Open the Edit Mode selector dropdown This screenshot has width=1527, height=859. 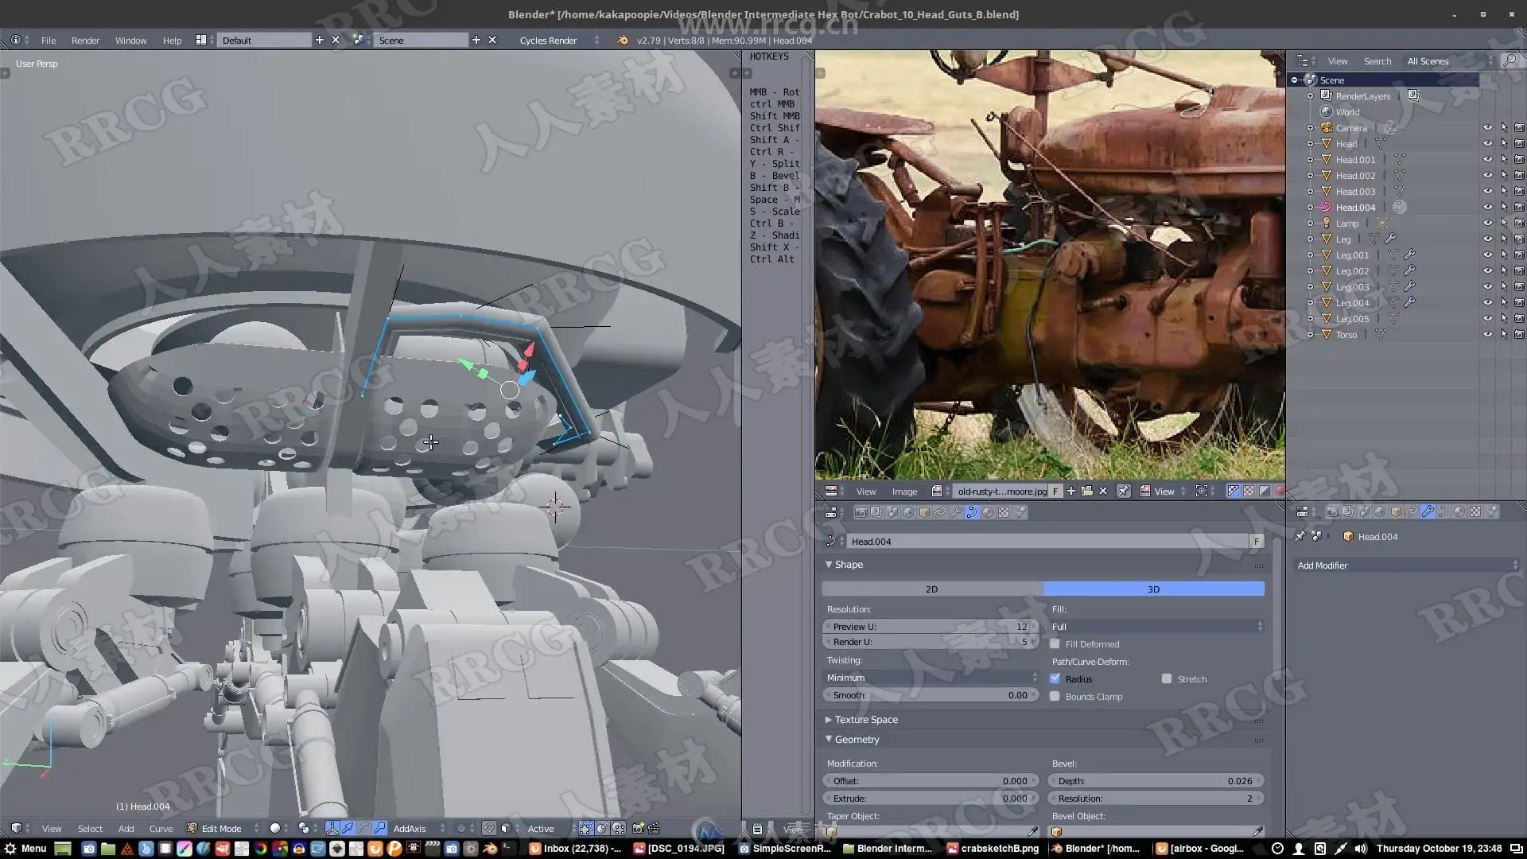223,829
